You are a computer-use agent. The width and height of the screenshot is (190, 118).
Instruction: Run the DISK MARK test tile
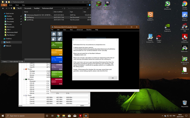point(57,82)
